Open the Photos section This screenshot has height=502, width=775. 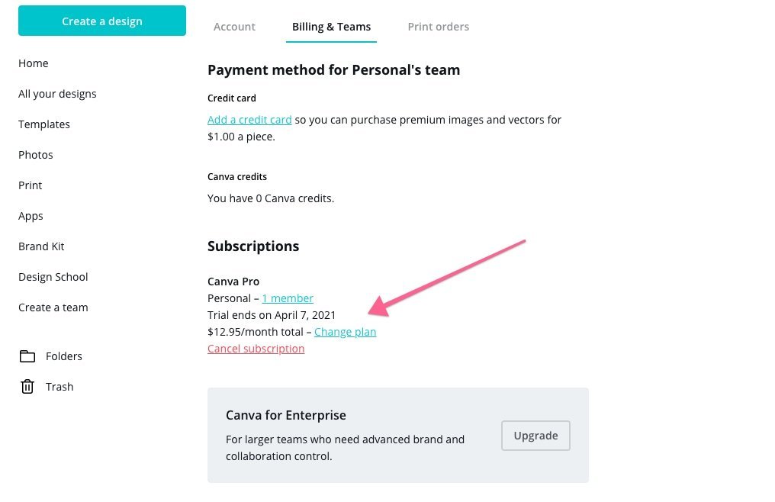pos(36,155)
